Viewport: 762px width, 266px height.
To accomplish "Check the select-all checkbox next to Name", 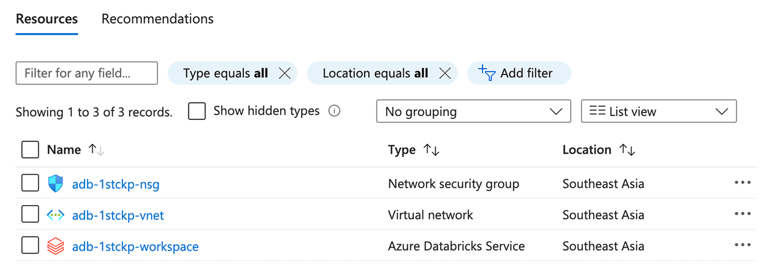I will click(x=30, y=150).
